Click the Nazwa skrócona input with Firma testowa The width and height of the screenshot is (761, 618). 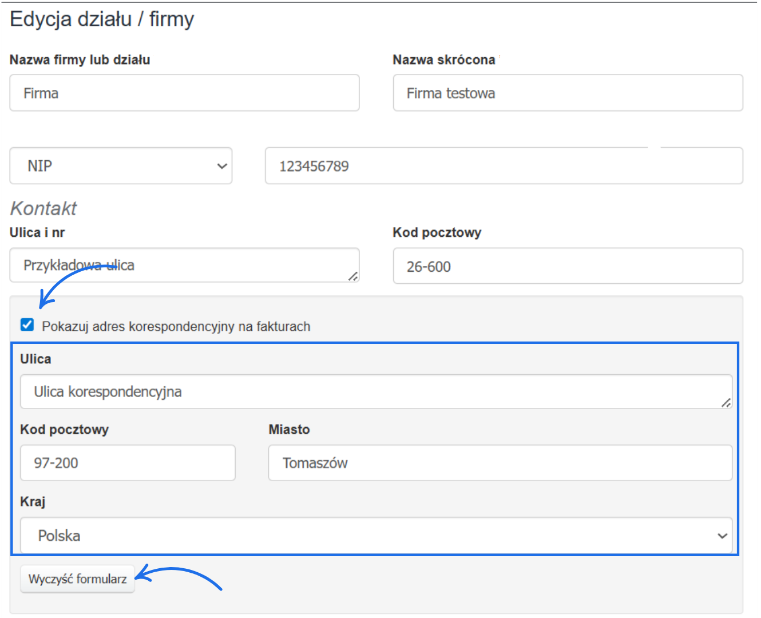(568, 93)
